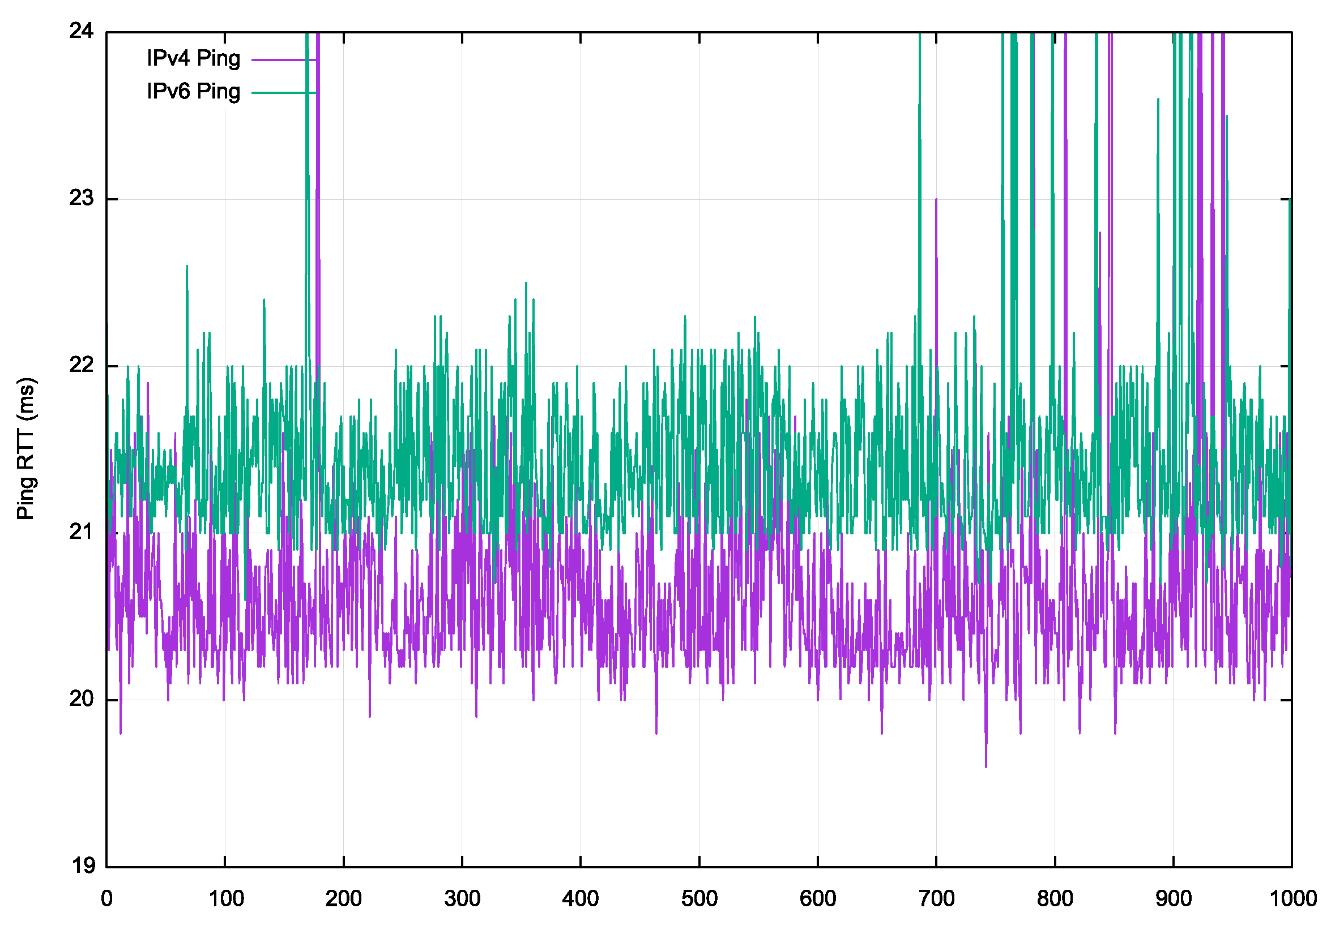The image size is (1331, 934).
Task: Click the x-axis tick label 500
Action: pos(699,899)
